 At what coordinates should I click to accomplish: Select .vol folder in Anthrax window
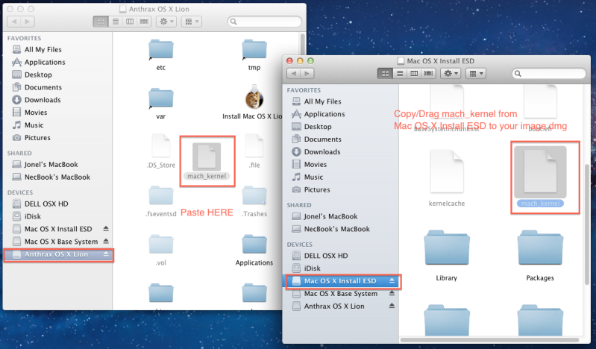161,250
